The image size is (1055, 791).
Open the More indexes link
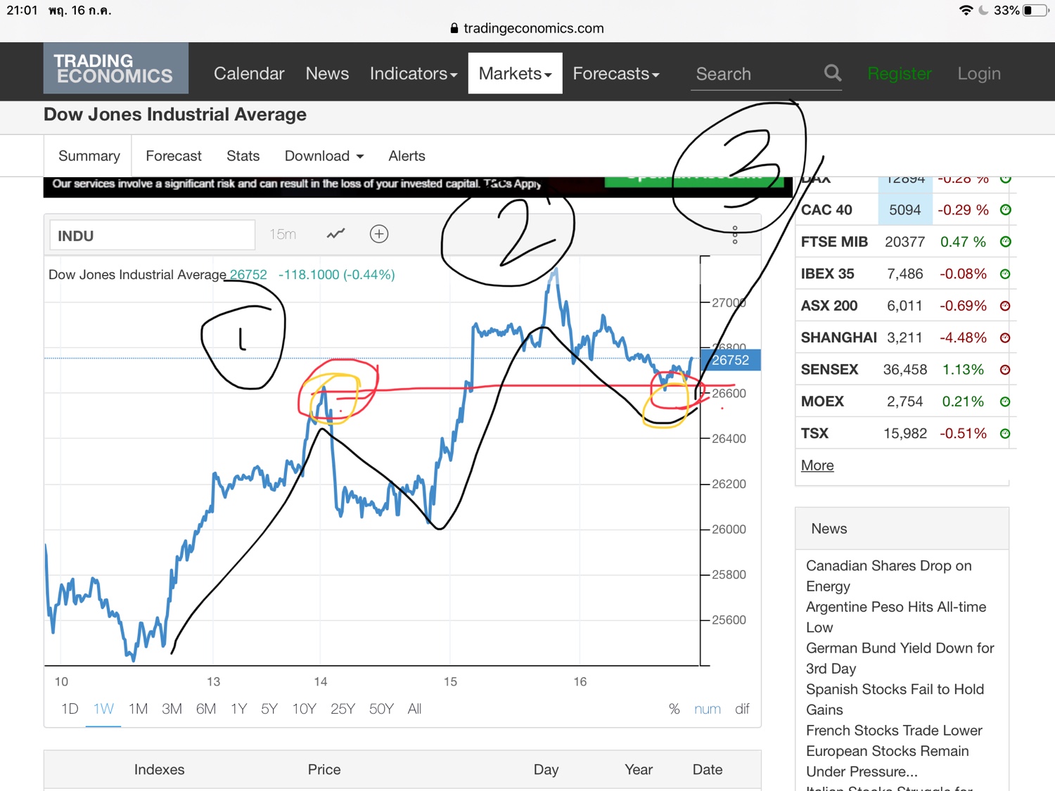click(817, 465)
